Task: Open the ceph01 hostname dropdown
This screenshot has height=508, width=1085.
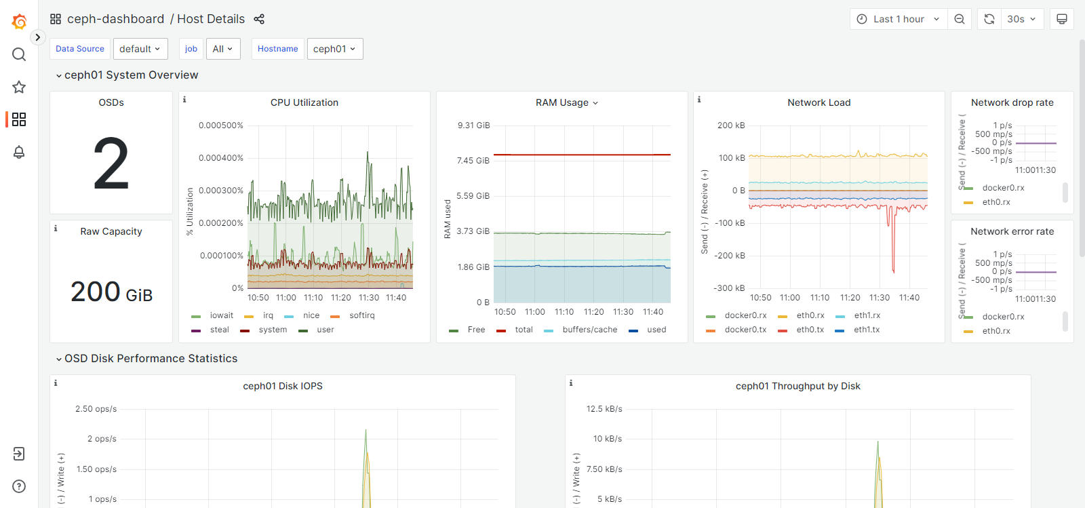Action: click(x=335, y=49)
